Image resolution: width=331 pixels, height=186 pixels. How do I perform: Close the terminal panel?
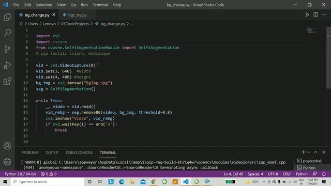tap(324, 152)
